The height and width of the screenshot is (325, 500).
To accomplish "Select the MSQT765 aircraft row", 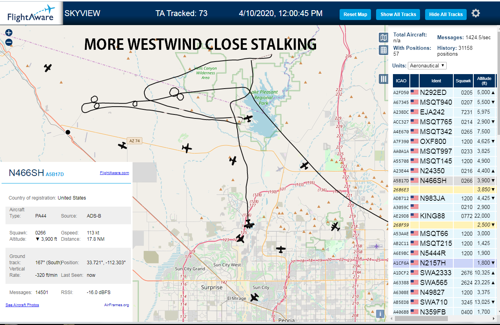I will [x=444, y=122].
